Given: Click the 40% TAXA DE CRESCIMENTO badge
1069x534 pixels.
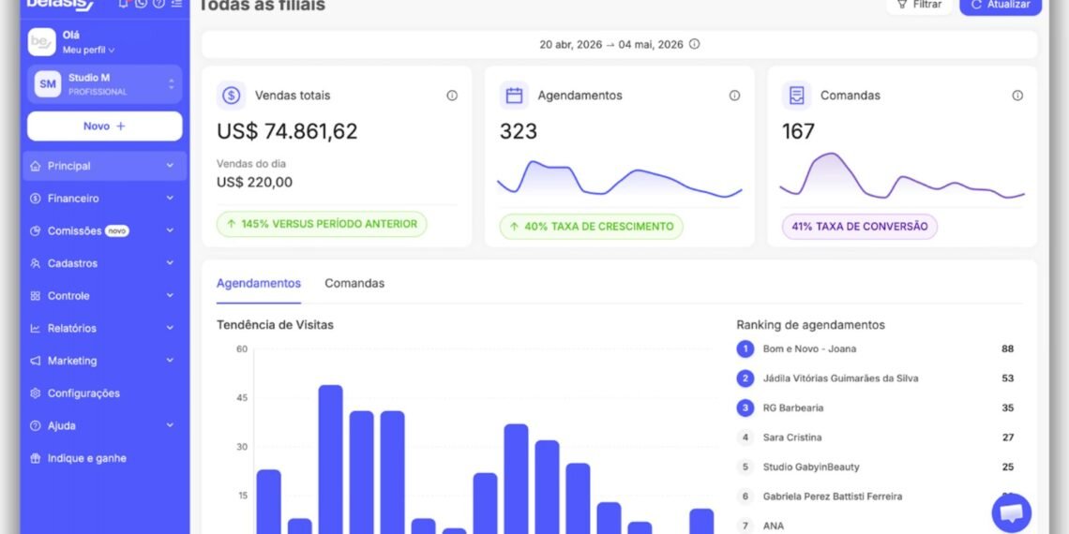Looking at the screenshot, I should tap(591, 227).
